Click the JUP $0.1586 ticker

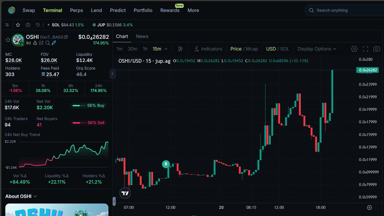[x=112, y=25]
